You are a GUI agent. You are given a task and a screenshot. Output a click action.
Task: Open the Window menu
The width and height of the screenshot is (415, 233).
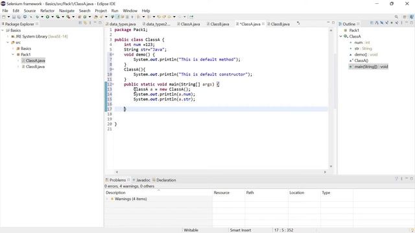click(130, 10)
